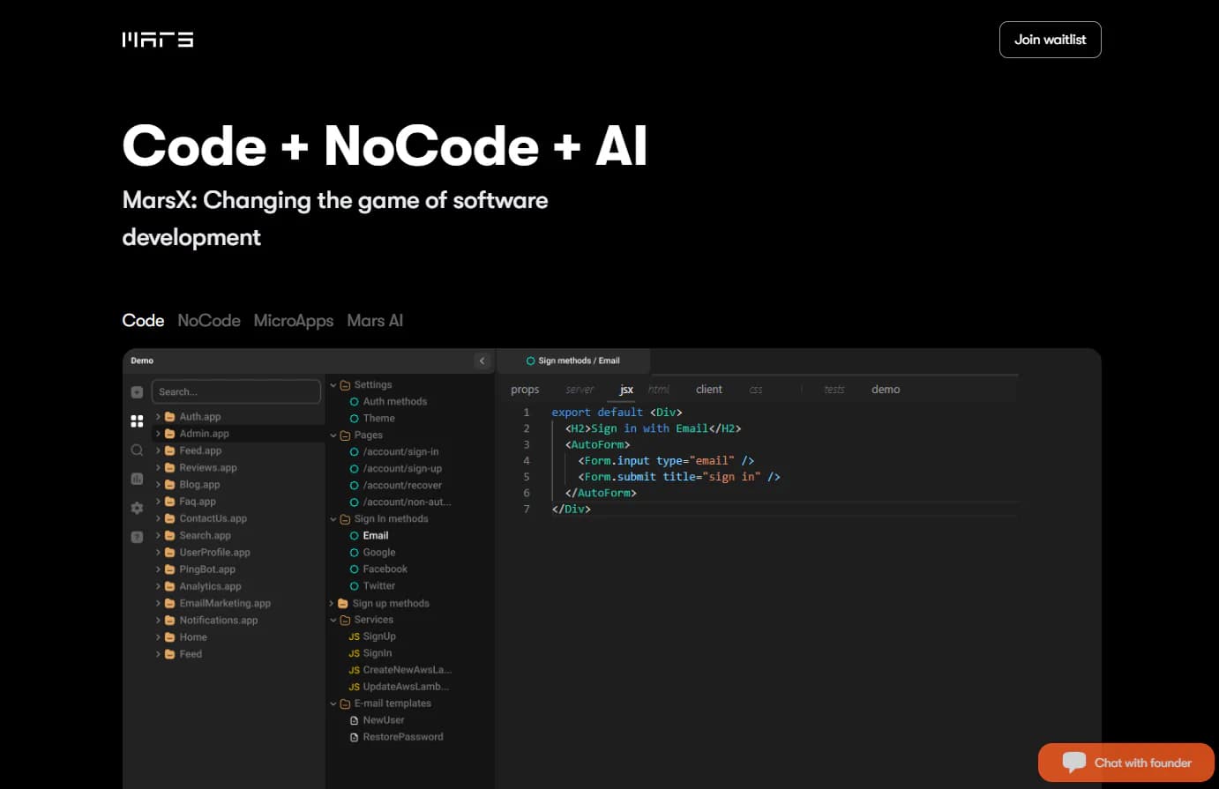Switch to the Code showcase tab
This screenshot has height=789, width=1219.
[x=143, y=321]
